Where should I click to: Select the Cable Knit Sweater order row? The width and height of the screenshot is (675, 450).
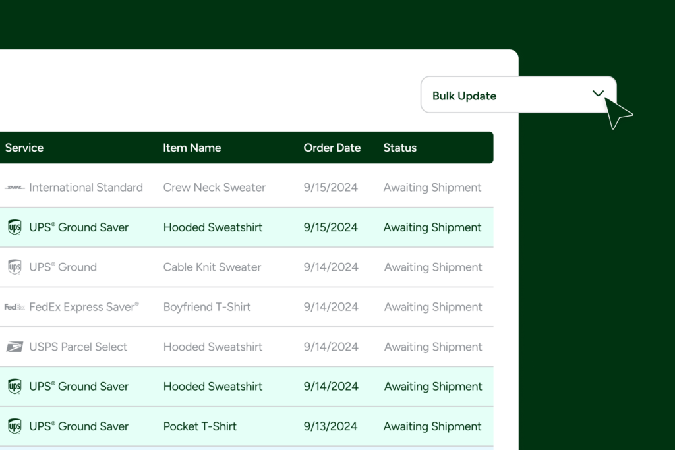pyautogui.click(x=212, y=267)
